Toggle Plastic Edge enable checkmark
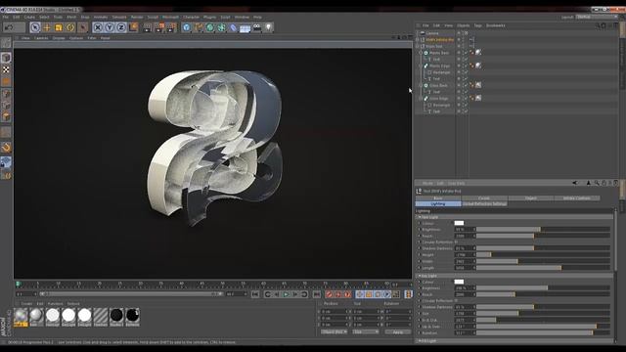This screenshot has width=626, height=352. coord(466,66)
